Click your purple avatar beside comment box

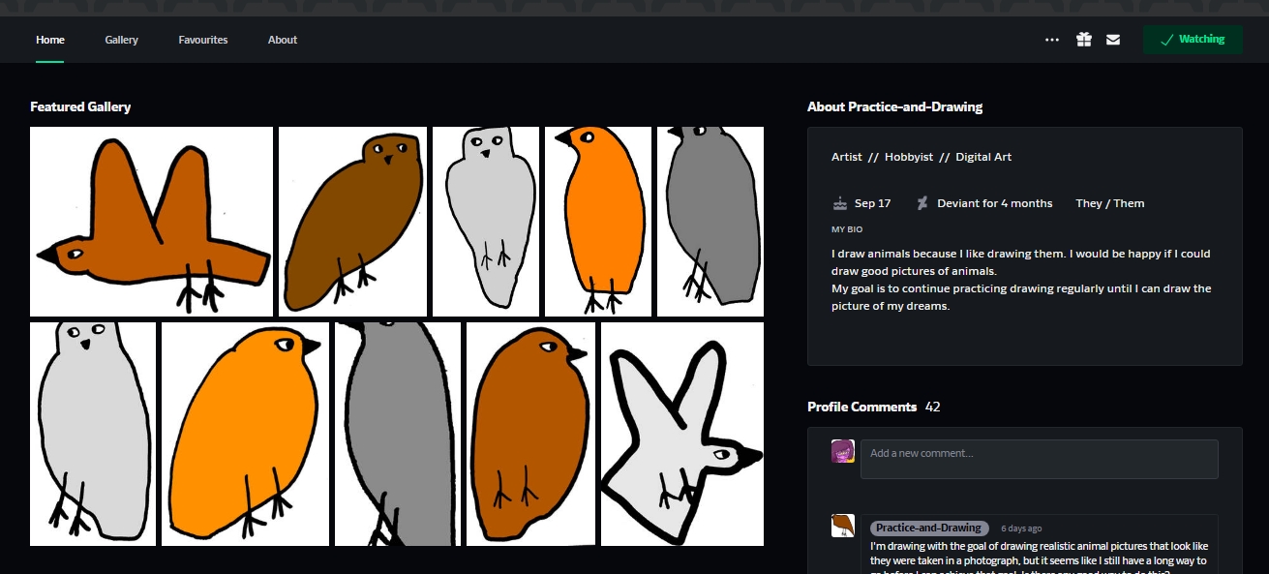point(842,451)
